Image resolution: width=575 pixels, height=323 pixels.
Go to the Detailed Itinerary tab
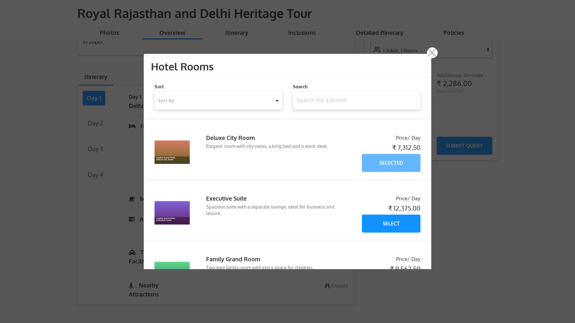tap(379, 33)
